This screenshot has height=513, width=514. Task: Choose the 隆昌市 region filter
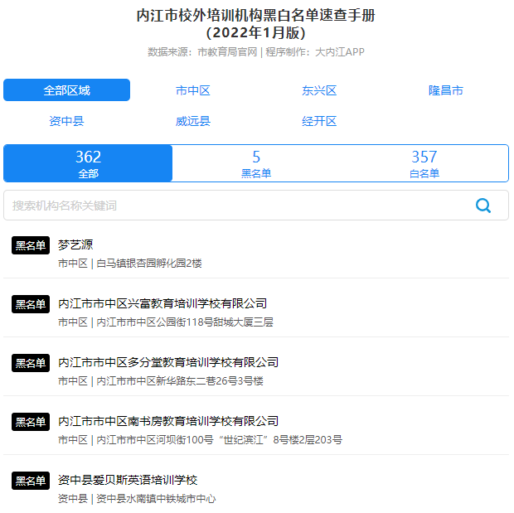pos(445,90)
